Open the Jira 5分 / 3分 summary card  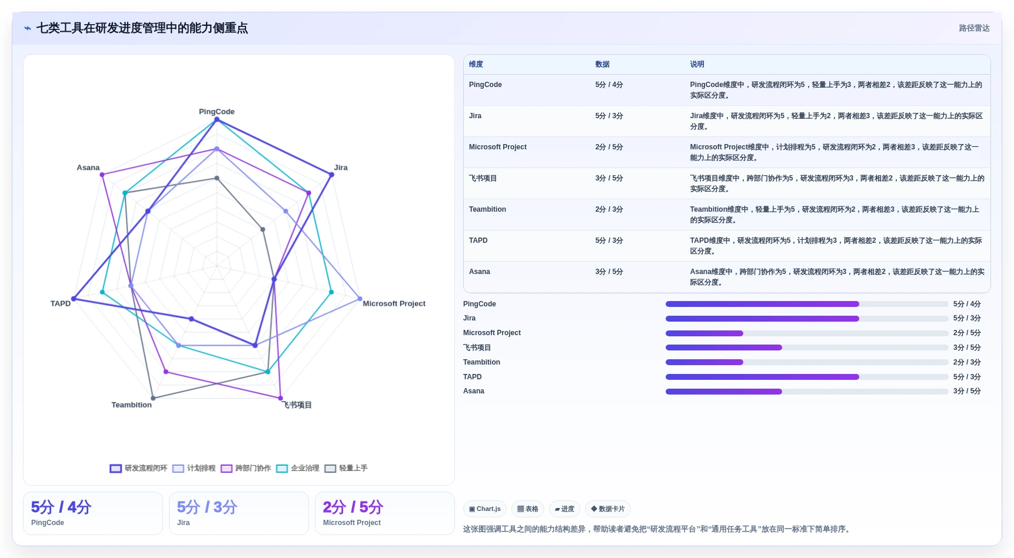[x=239, y=513]
